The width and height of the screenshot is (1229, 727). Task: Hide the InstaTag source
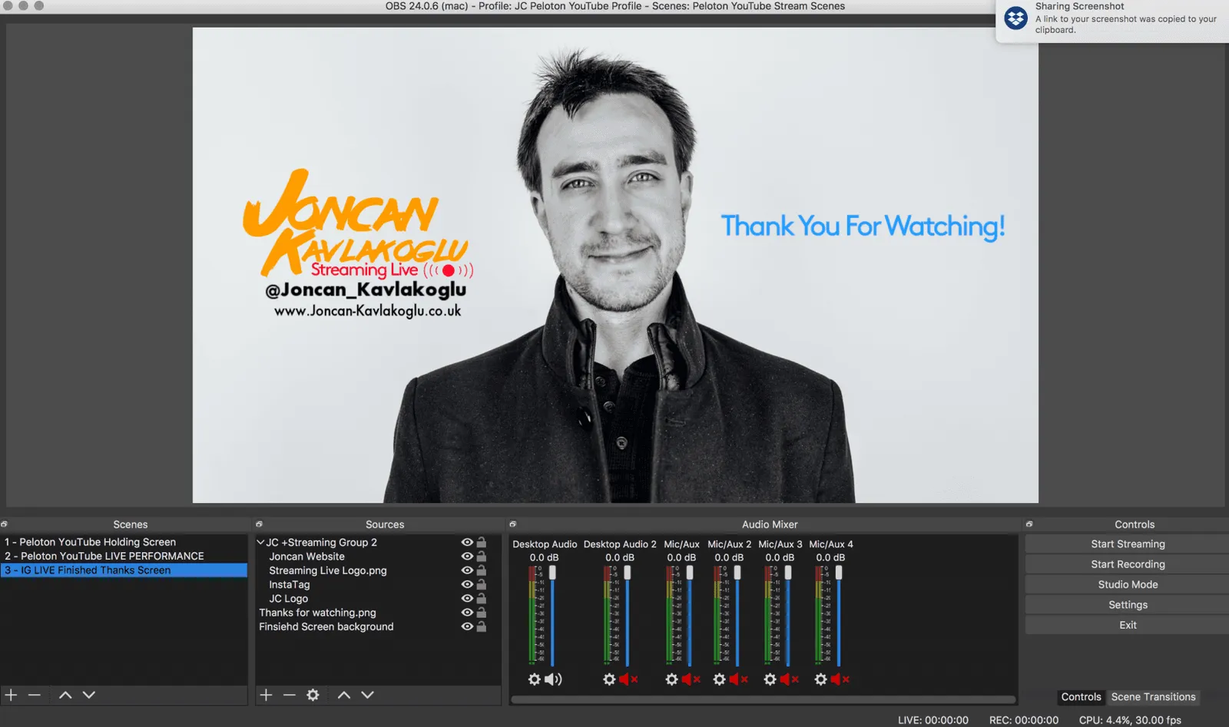click(467, 584)
